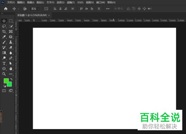Select the Pen tool
Image resolution: width=186 pixels, height=134 pixels.
[11, 58]
